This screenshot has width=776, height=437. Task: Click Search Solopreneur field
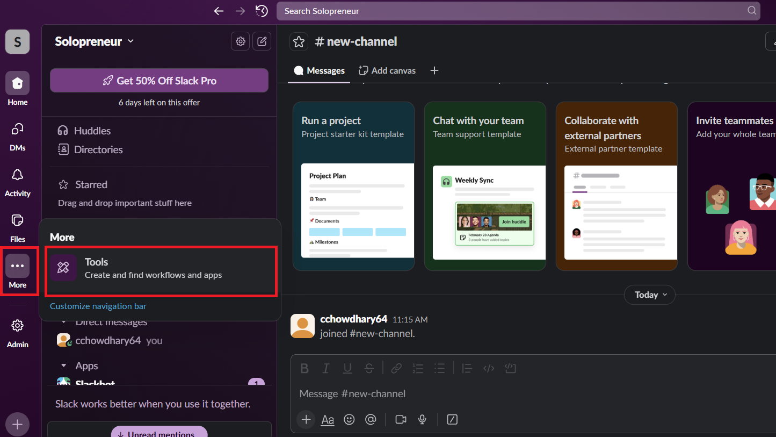point(518,11)
